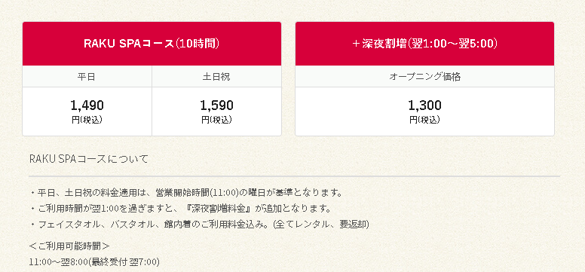Screen dimensions: 585x272
Task: Click the 最終受付 翌7:00 text
Action: [124, 262]
